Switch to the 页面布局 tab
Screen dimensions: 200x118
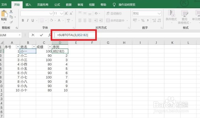[43, 5]
